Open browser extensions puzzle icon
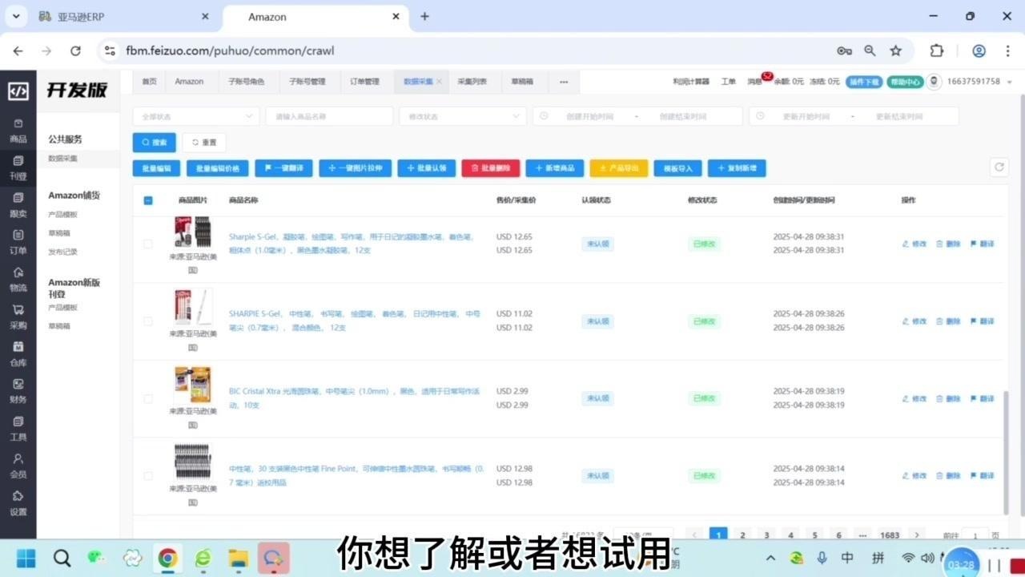This screenshot has width=1025, height=577. tap(937, 50)
